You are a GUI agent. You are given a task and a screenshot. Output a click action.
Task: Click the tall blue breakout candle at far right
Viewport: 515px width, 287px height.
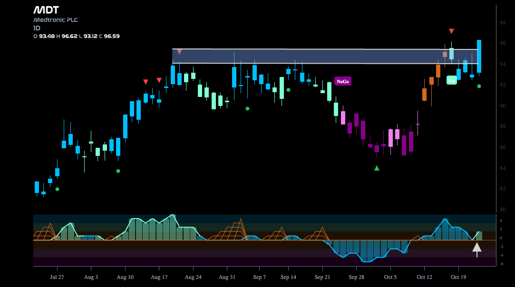[x=479, y=57]
